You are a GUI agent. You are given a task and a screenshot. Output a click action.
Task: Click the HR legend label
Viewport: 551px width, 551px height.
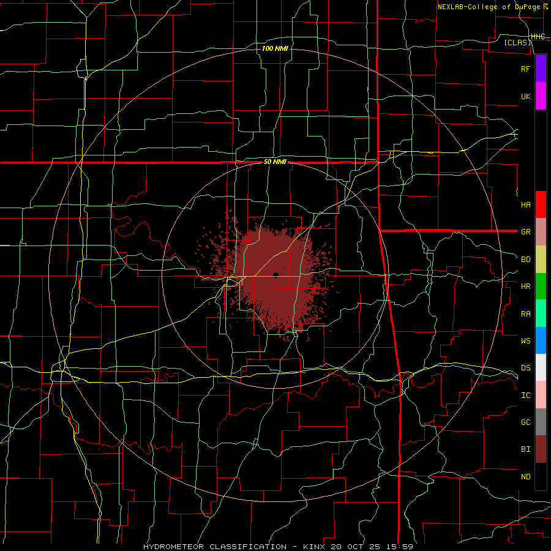(525, 287)
